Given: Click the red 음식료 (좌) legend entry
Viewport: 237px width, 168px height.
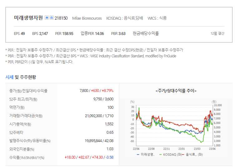Looking at the screenshot, I should (192, 155).
